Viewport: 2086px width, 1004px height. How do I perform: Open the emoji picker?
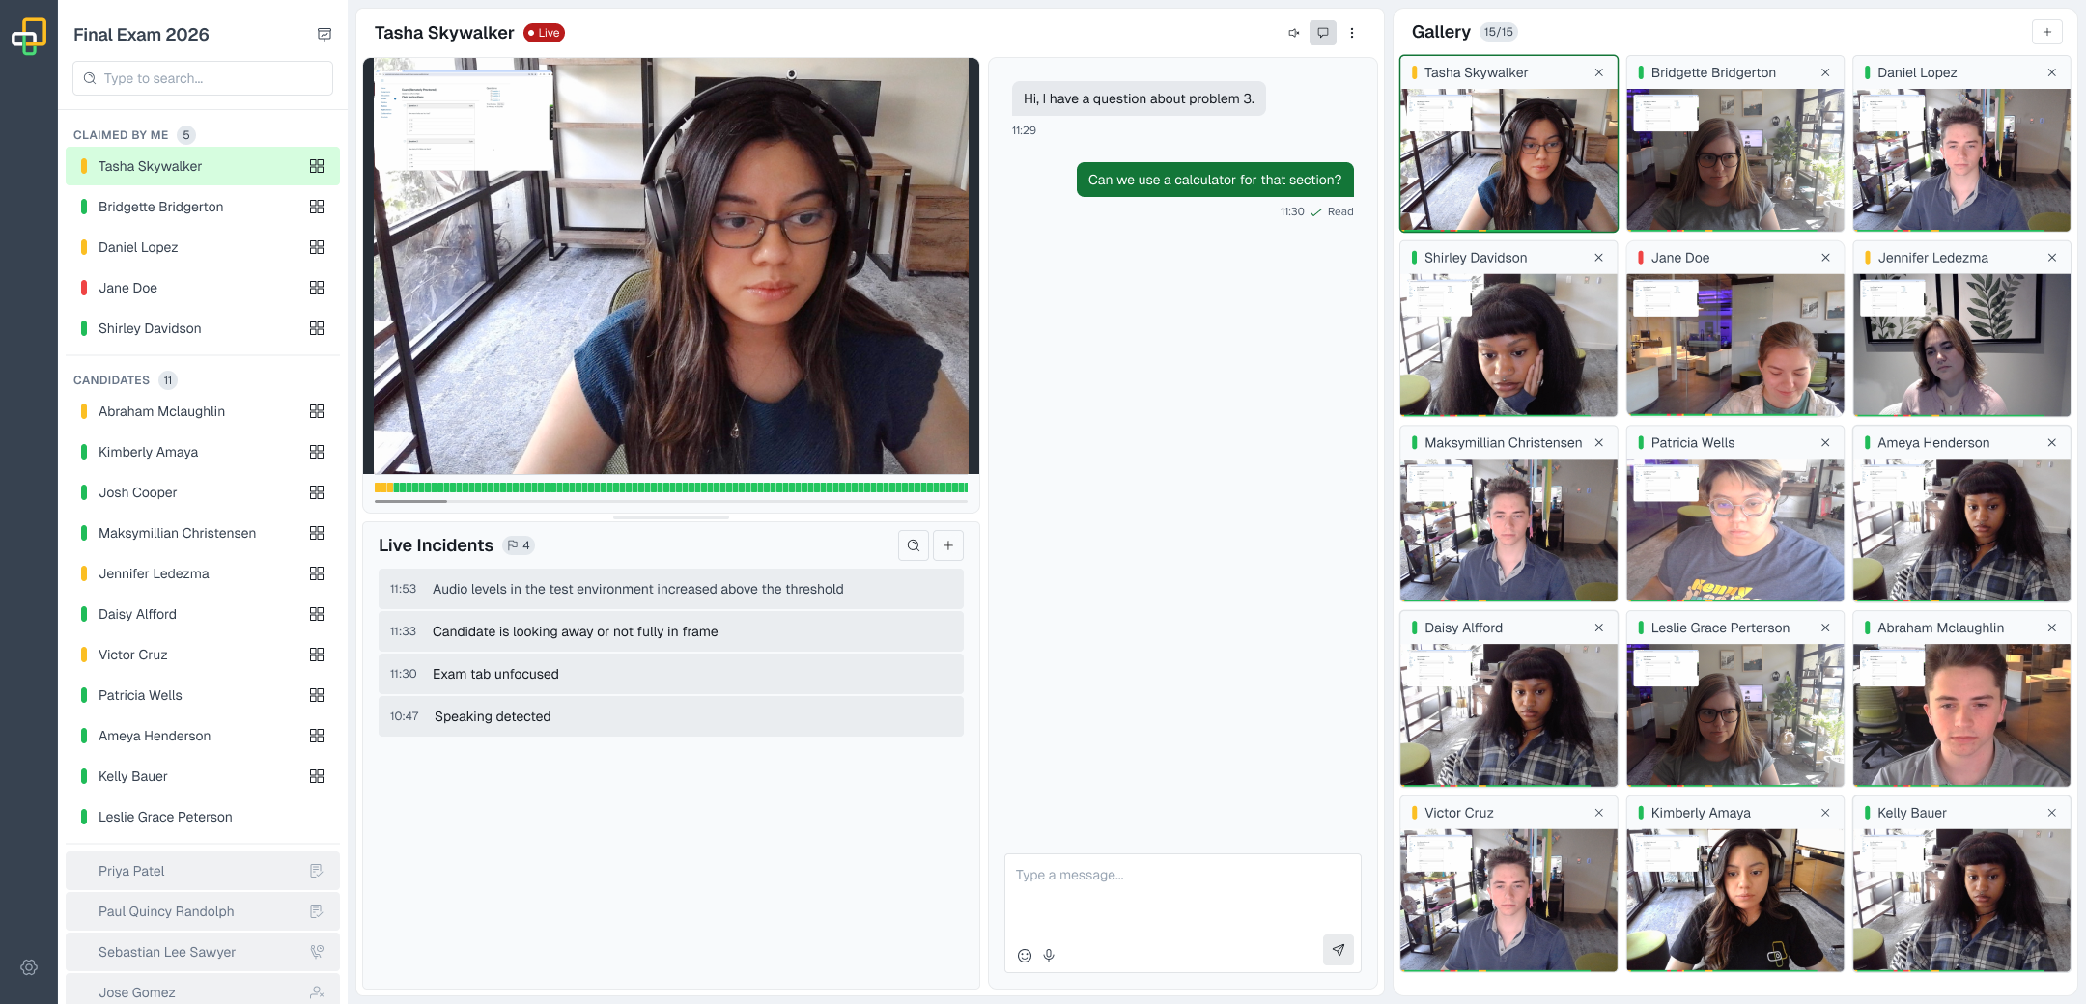1025,956
